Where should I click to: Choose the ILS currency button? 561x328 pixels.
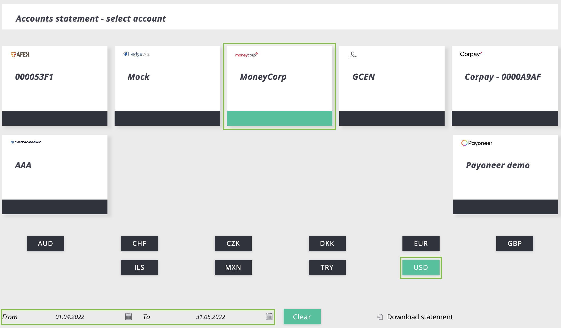click(139, 267)
